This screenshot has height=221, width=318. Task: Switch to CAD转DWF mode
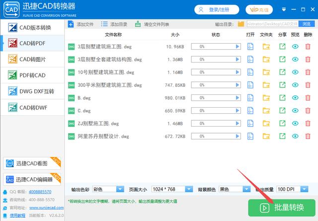(x=32, y=107)
